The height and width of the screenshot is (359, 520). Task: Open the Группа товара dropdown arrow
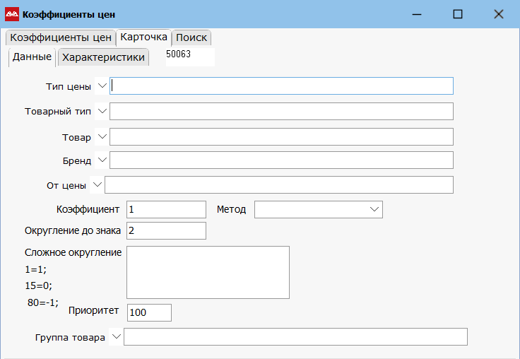coord(116,337)
